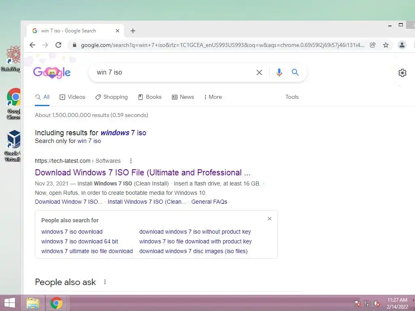This screenshot has width=415, height=311.
Task: Open 'Download Windows 7 ISO File' result title
Action: tap(143, 173)
